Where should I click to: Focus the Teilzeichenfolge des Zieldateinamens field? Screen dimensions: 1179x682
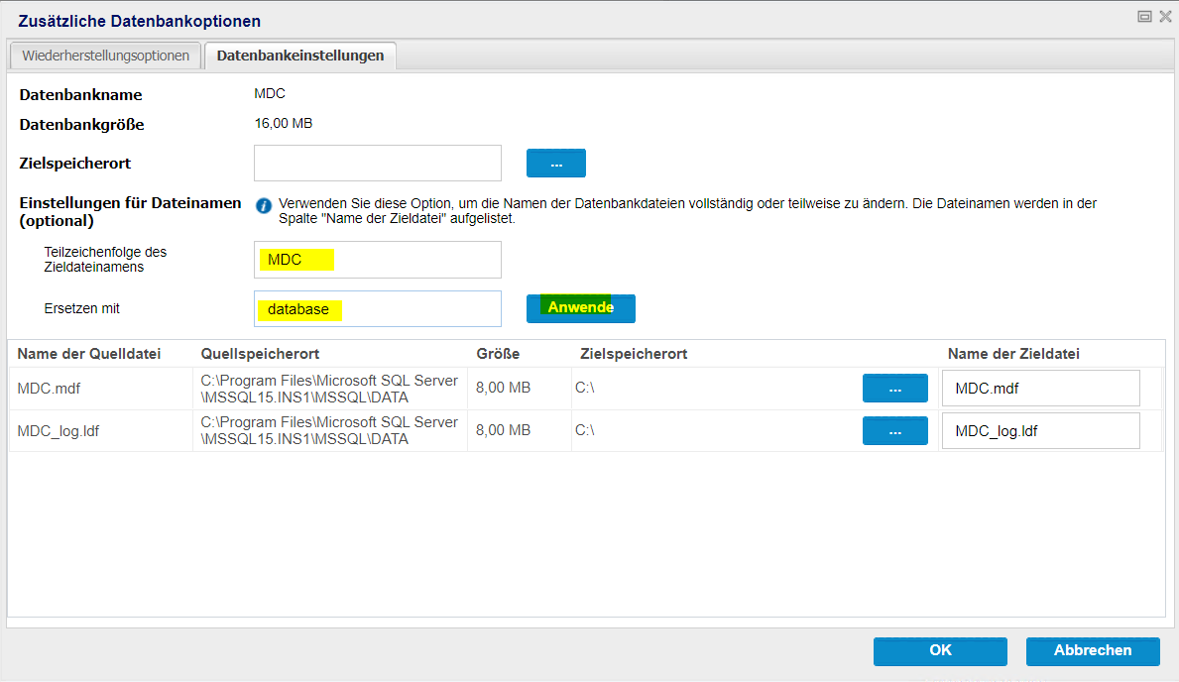tap(377, 260)
